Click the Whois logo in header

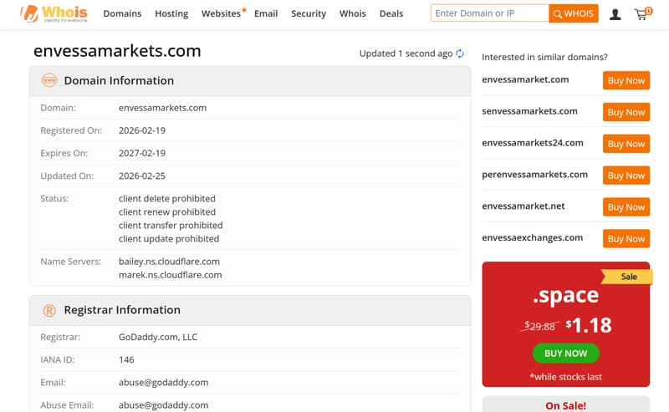54,13
